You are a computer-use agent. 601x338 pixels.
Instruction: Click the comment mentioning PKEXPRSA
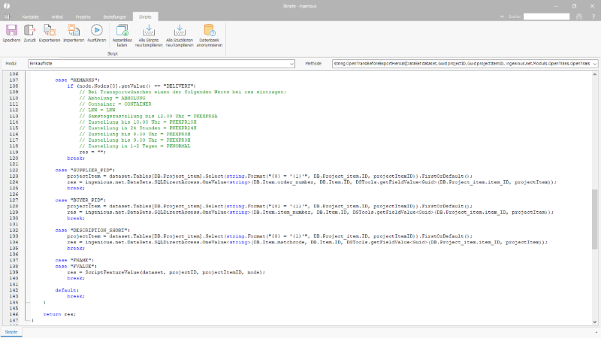coord(148,116)
